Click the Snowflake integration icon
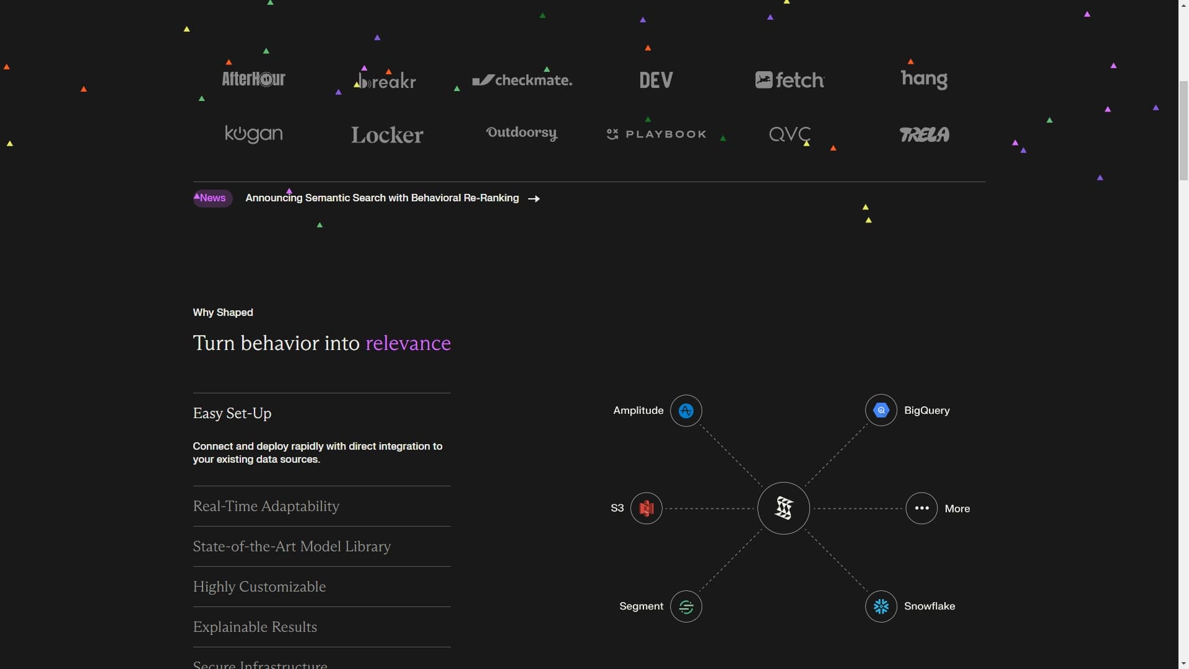The width and height of the screenshot is (1189, 669). (x=881, y=606)
